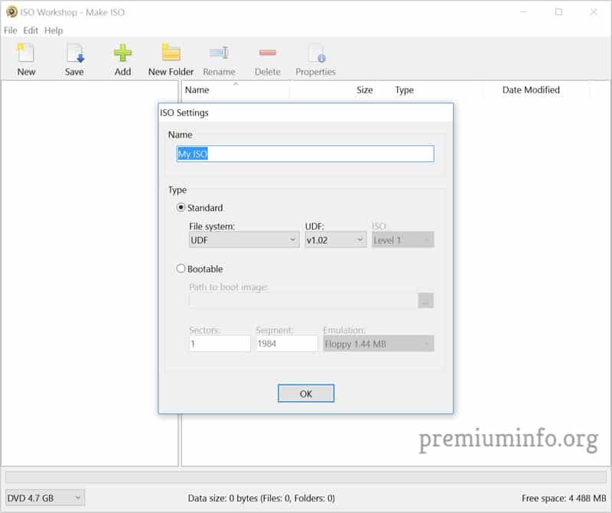The width and height of the screenshot is (612, 513).
Task: Click the Rename toolbar icon
Action: 219,54
